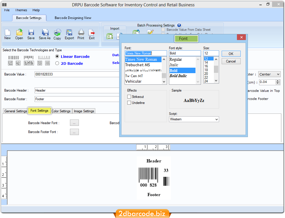Select 2D Barcode radio button

(x=57, y=63)
